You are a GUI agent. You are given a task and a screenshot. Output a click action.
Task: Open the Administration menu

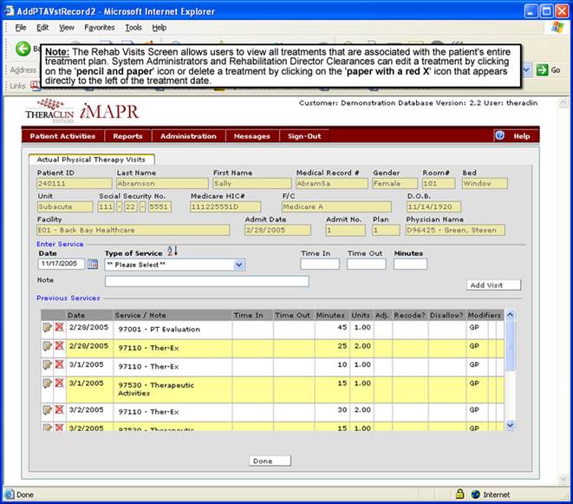click(188, 136)
